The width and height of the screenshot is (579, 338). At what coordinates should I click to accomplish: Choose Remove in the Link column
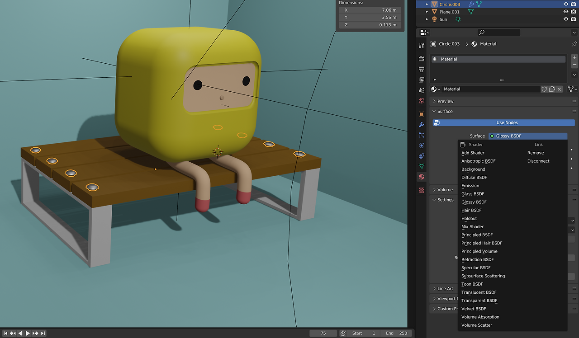coord(536,153)
